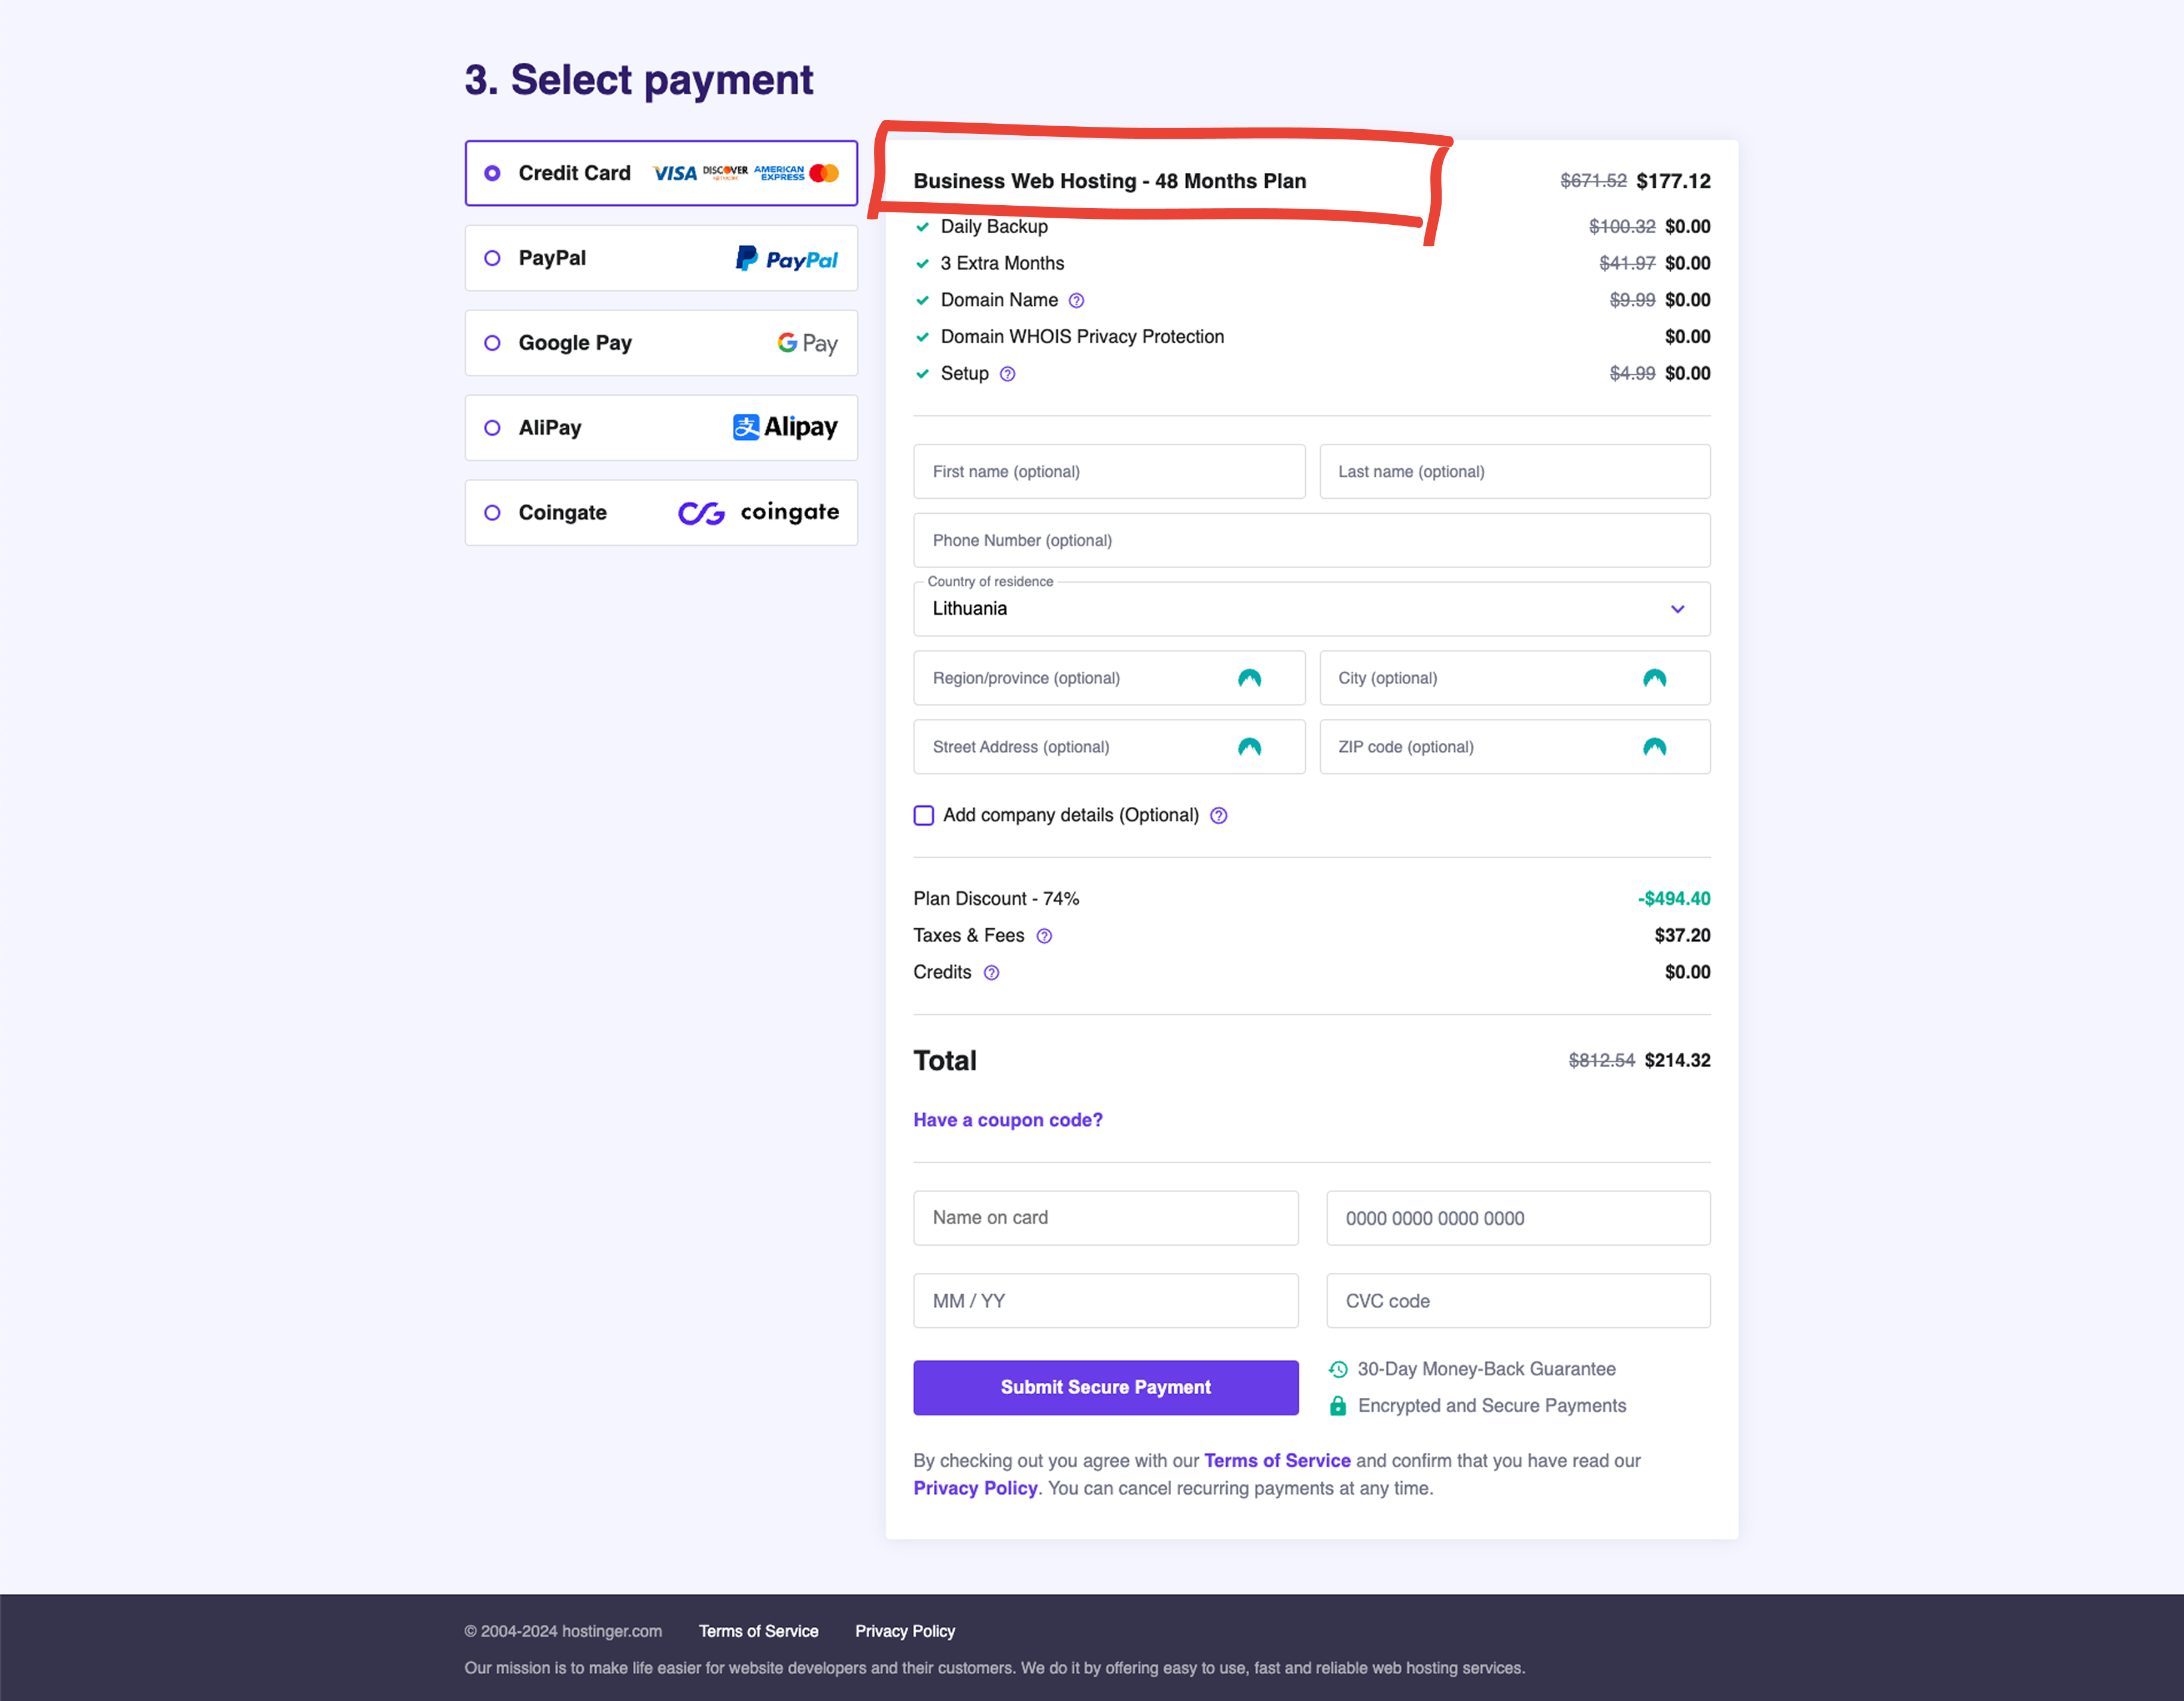Open the Country of residence dropdown
Screen dimensions: 2184x1701
coord(1311,609)
